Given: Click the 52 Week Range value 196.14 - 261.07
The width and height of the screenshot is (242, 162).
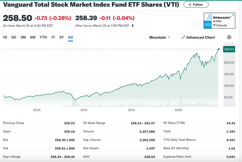Looking at the screenshot, I should (x=143, y=123).
